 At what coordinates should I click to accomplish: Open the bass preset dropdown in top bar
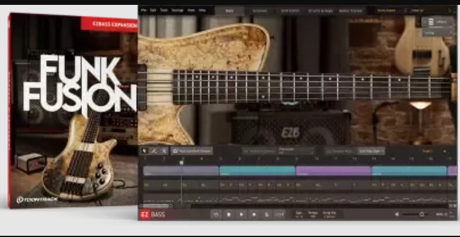[x=391, y=10]
